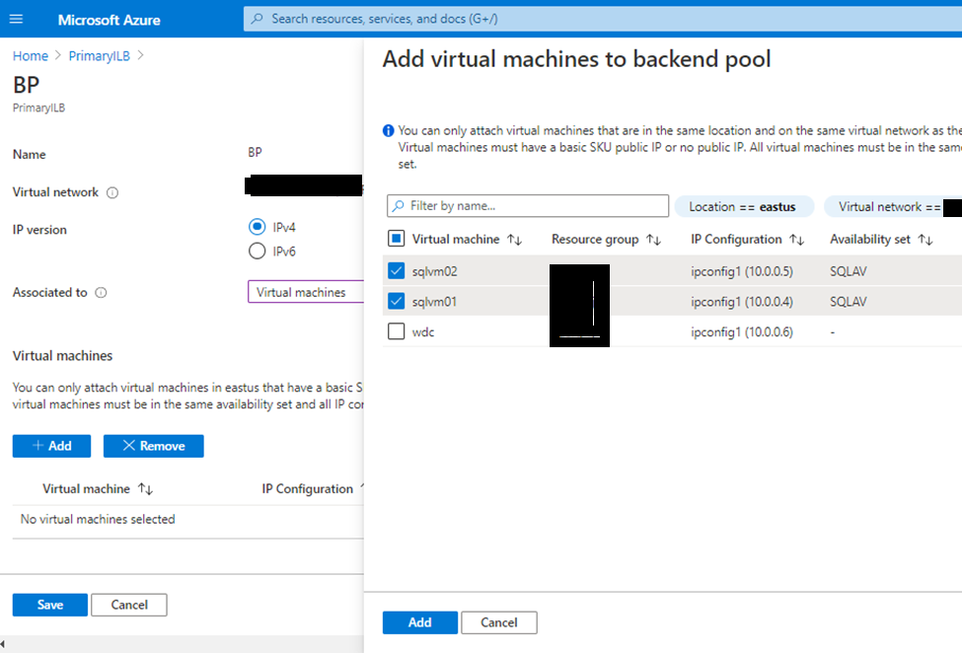Focus the Filter by name field

(x=528, y=206)
